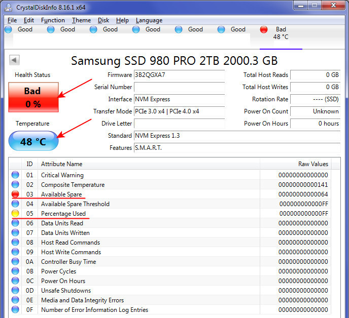Click the blue orb for Unsafe Shutdowns
Screen dimensions: 349x318
tap(15, 291)
